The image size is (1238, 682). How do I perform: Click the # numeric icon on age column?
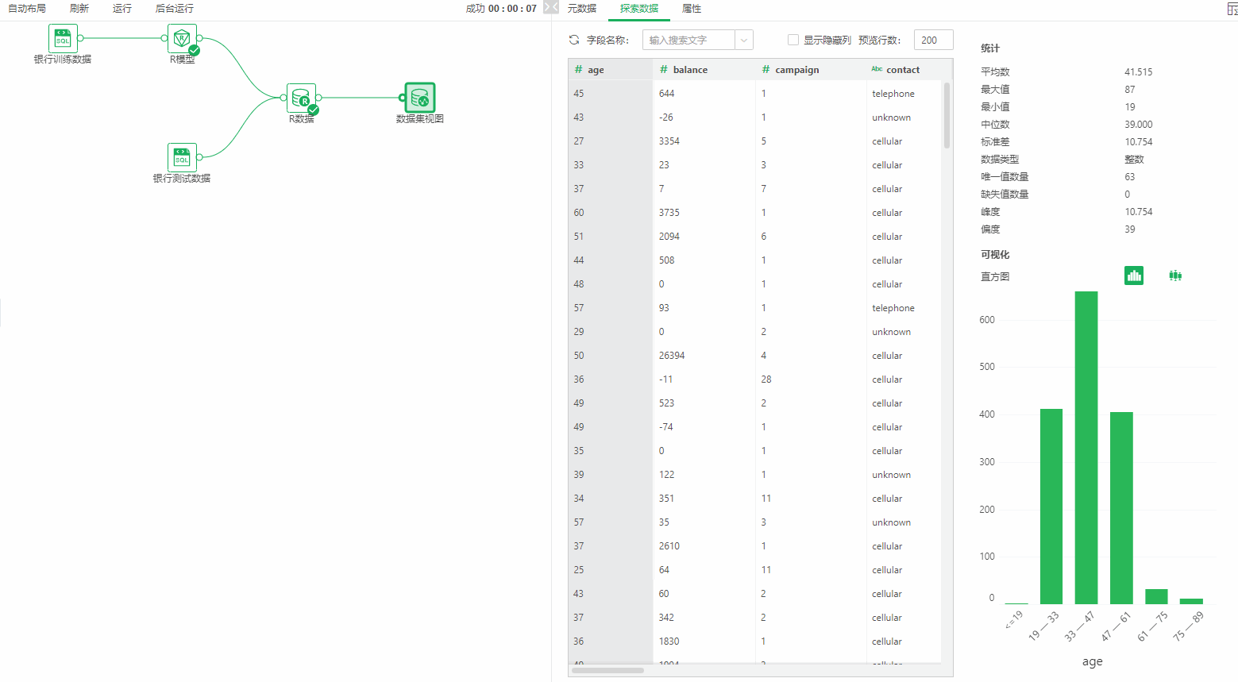pyautogui.click(x=577, y=69)
